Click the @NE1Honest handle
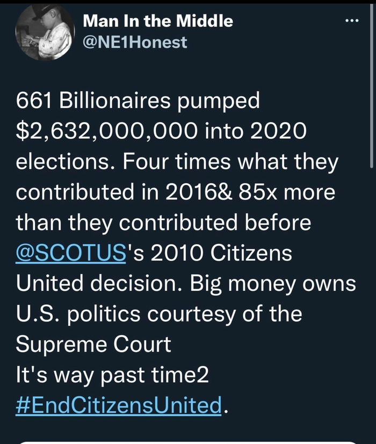 point(135,42)
